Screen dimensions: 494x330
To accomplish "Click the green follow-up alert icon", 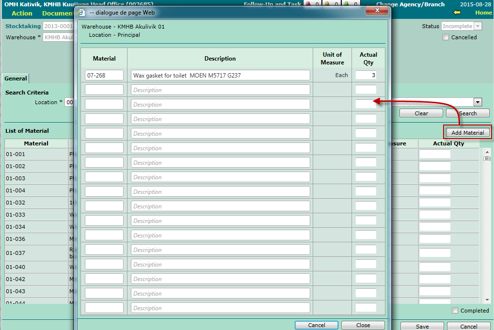I will (346, 4).
